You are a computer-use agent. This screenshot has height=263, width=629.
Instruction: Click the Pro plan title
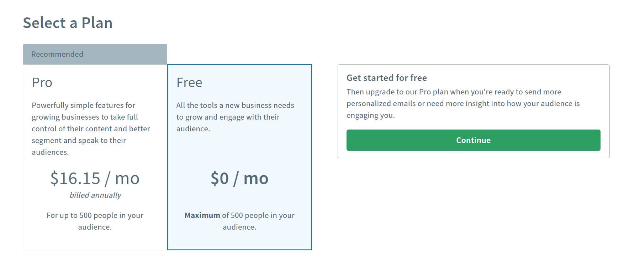point(42,82)
